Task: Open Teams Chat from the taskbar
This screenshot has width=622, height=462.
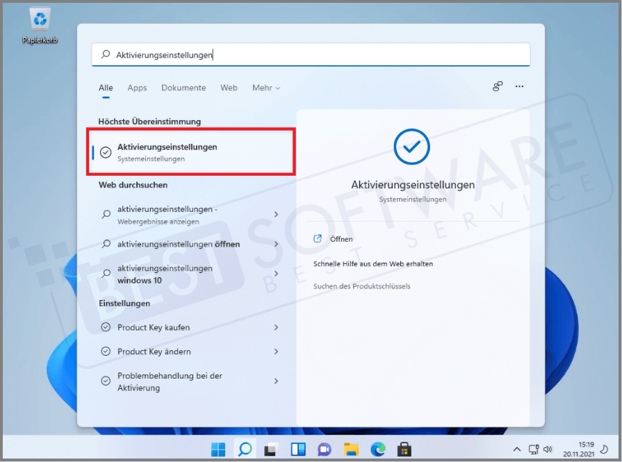Action: click(324, 449)
